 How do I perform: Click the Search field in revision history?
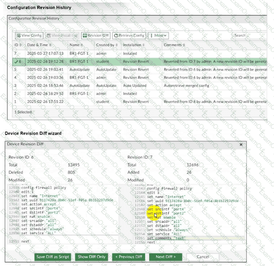[249, 35]
